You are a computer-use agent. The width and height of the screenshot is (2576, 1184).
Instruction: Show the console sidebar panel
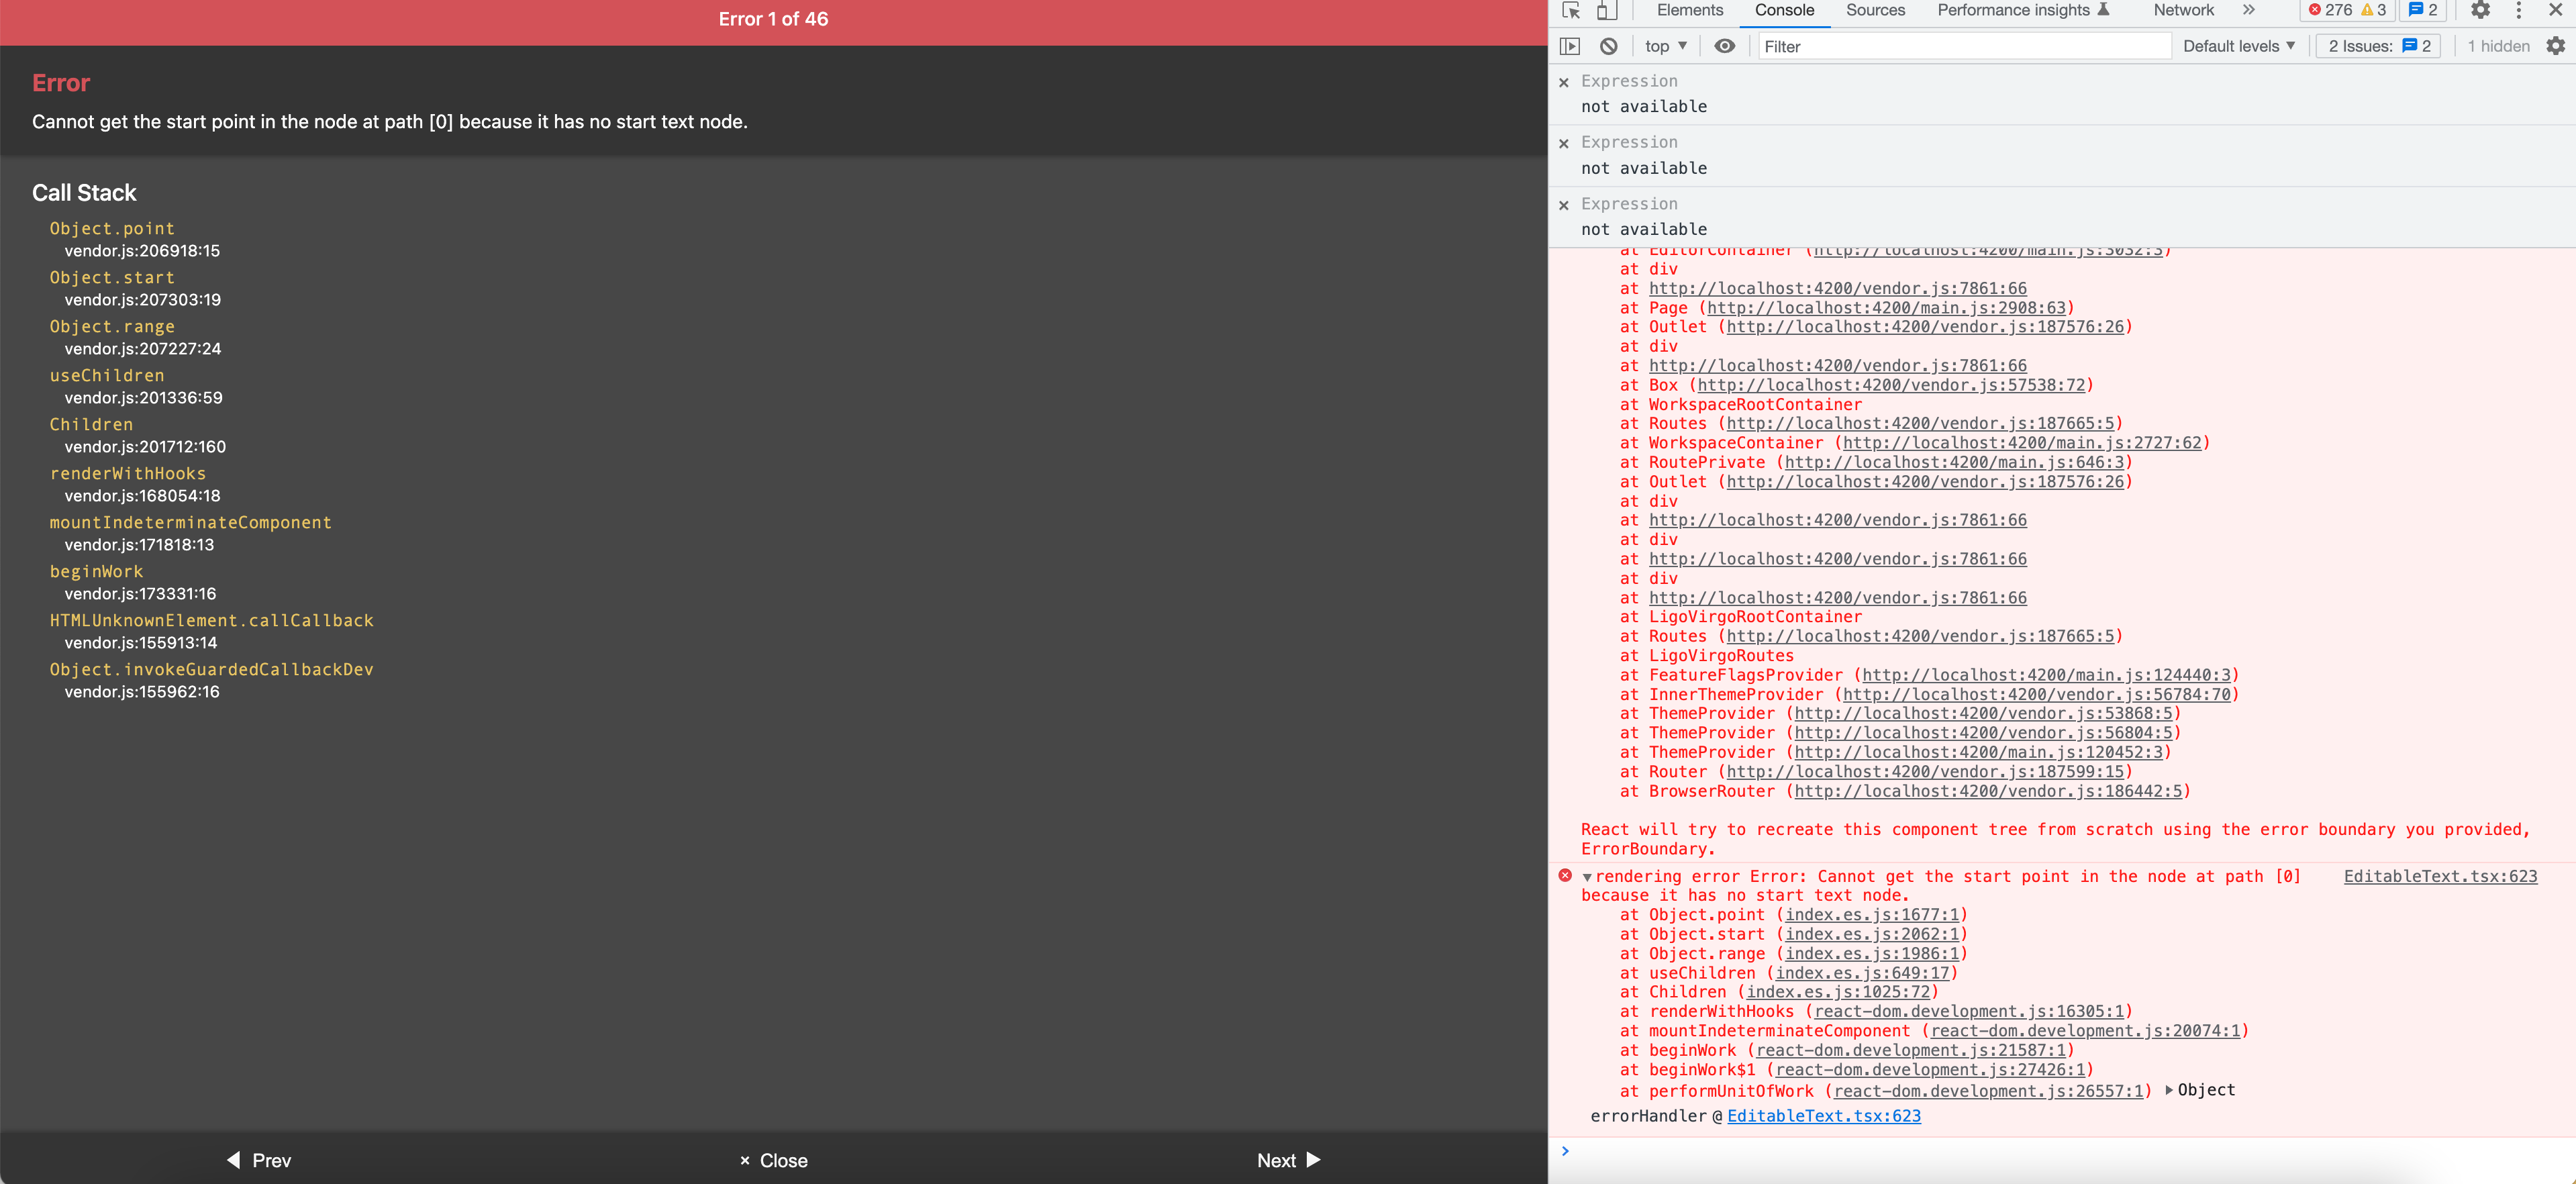coord(1570,46)
